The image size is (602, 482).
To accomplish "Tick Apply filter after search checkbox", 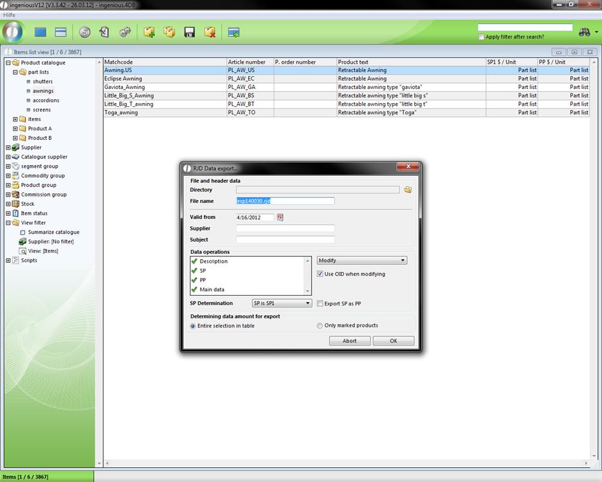I will click(x=481, y=37).
